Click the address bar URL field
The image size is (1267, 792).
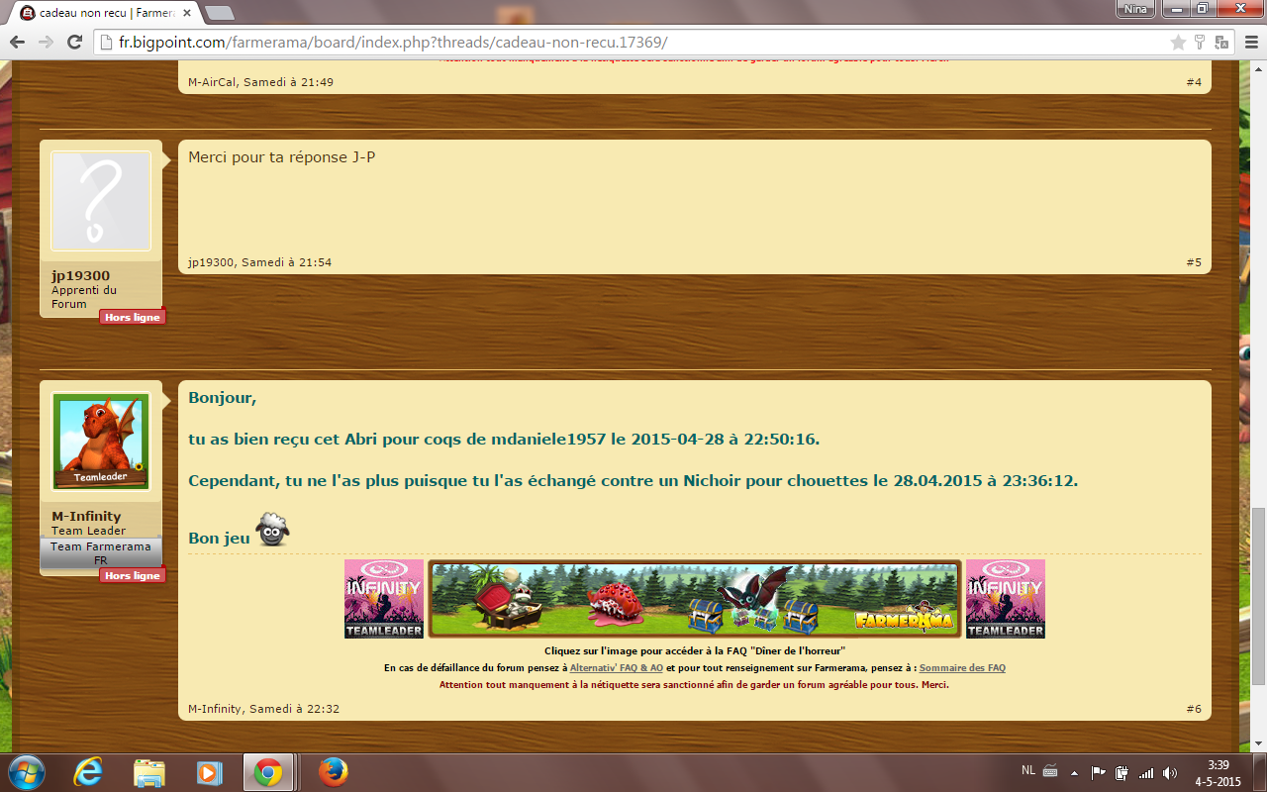pyautogui.click(x=633, y=43)
